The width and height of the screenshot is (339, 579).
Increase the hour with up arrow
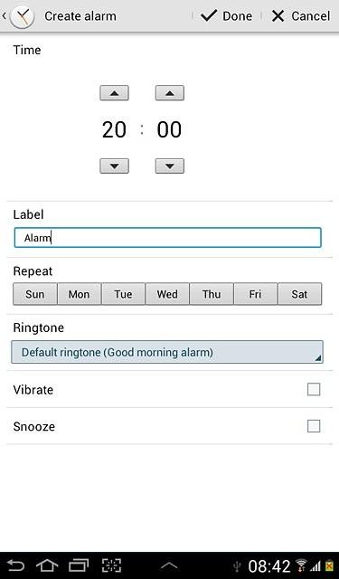[114, 93]
